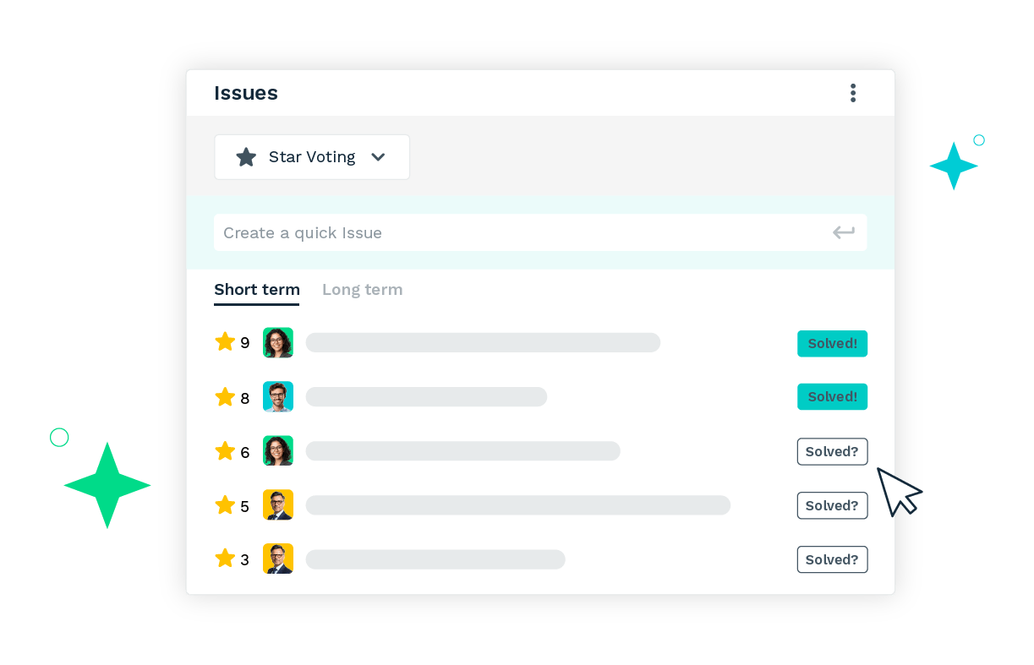This screenshot has width=1034, height=665.
Task: Click Solved? on the 3-star issue
Action: point(832,559)
